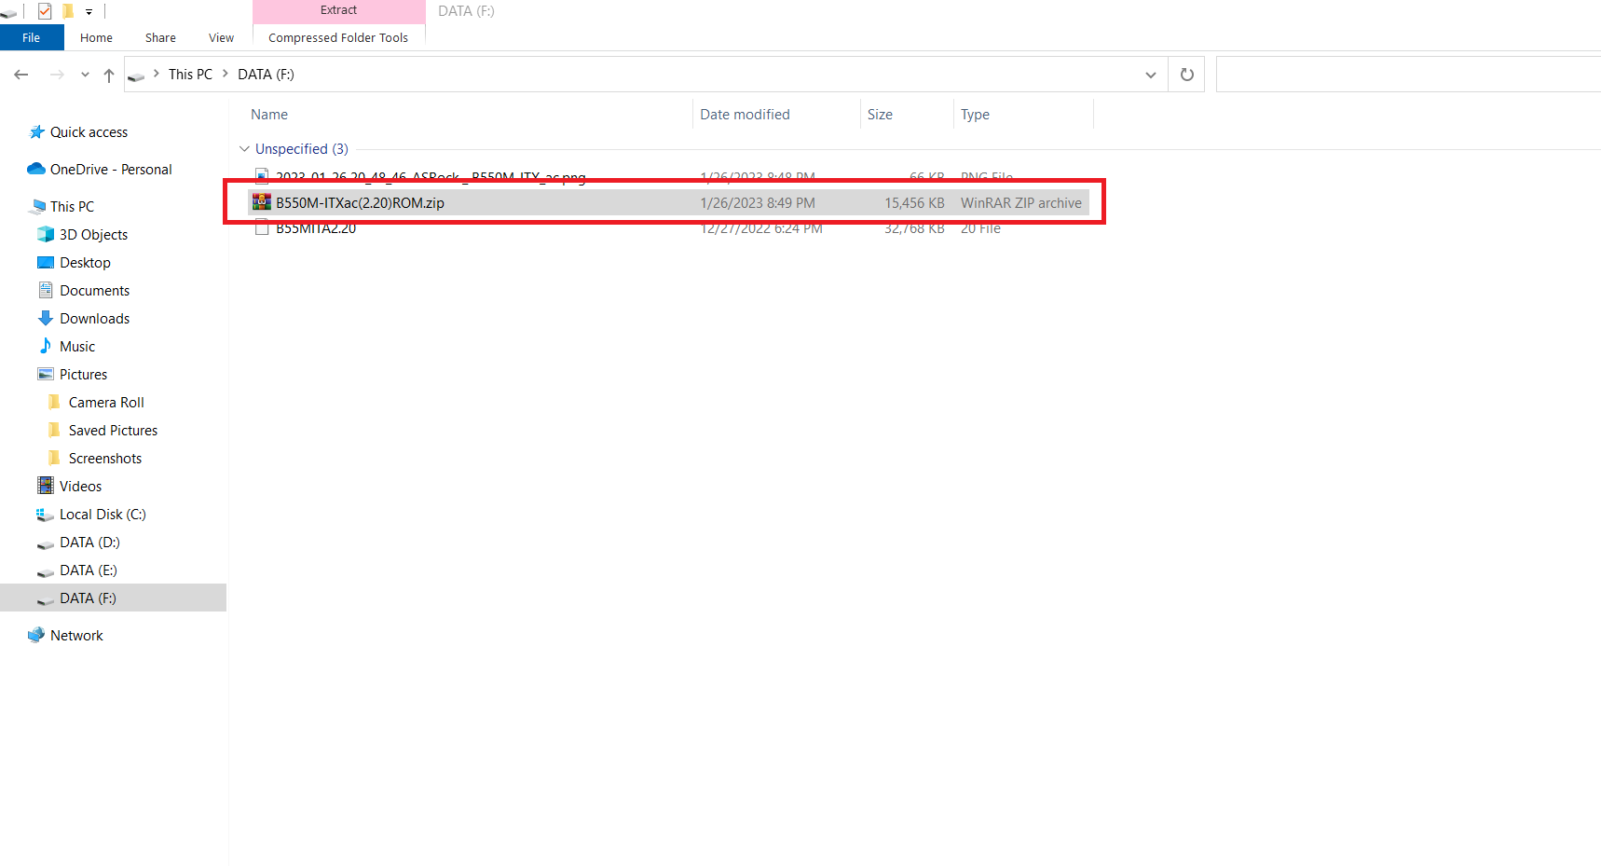This screenshot has width=1601, height=866.
Task: Click the Forward navigation arrow
Action: [57, 75]
